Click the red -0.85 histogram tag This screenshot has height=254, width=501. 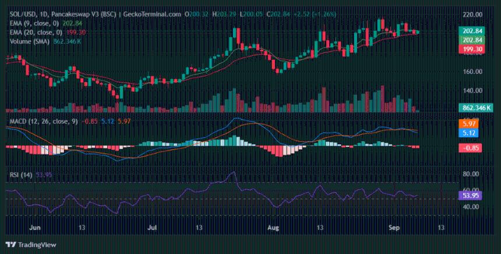coord(471,148)
